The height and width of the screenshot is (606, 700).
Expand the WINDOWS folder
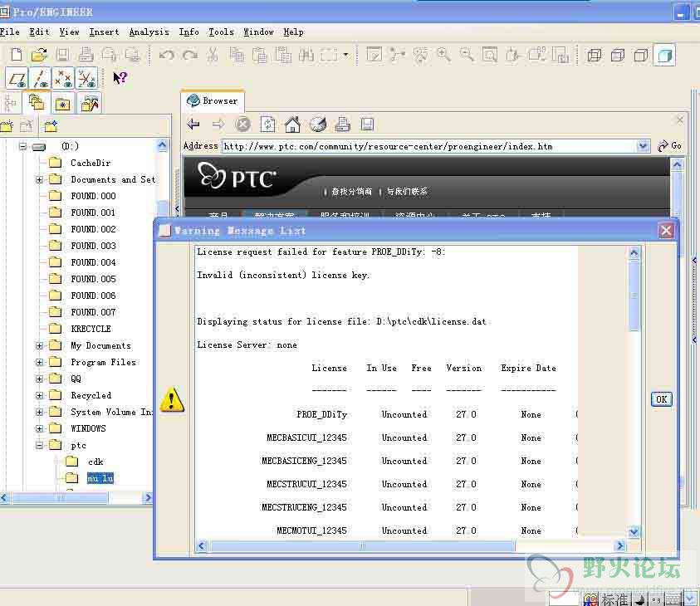pyautogui.click(x=39, y=428)
